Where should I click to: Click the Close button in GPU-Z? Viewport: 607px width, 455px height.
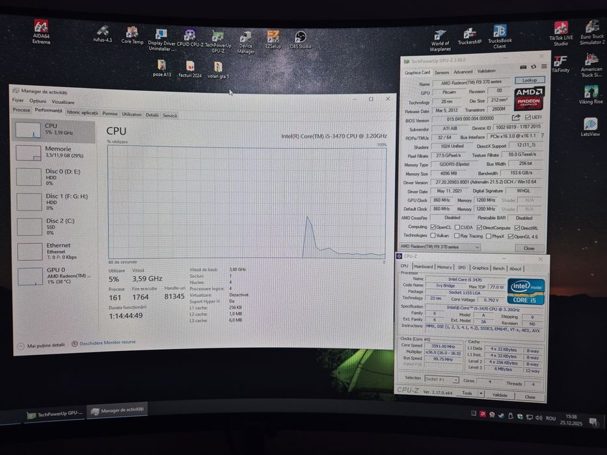(x=529, y=248)
